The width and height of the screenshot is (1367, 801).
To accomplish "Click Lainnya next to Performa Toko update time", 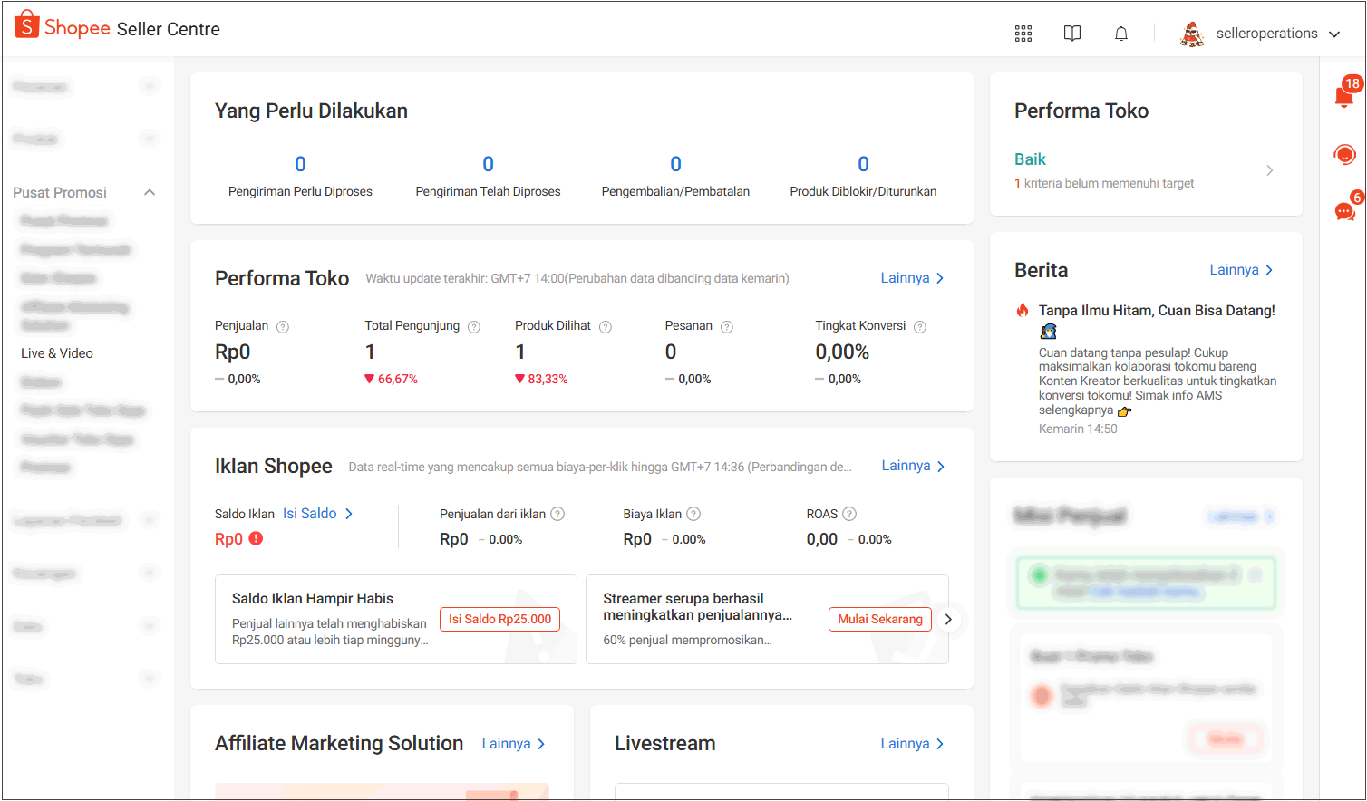I will (x=912, y=278).
